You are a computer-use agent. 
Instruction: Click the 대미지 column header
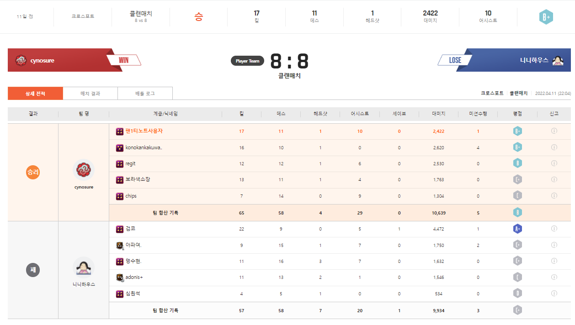(438, 114)
